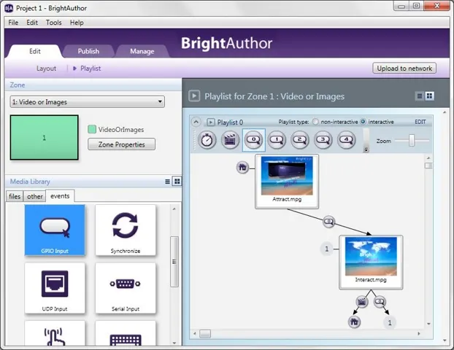Open the other tab in Media Library
This screenshot has width=454, height=350.
point(35,196)
